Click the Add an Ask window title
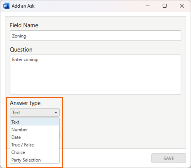Screen dimensions: 191x168 click(23, 6)
